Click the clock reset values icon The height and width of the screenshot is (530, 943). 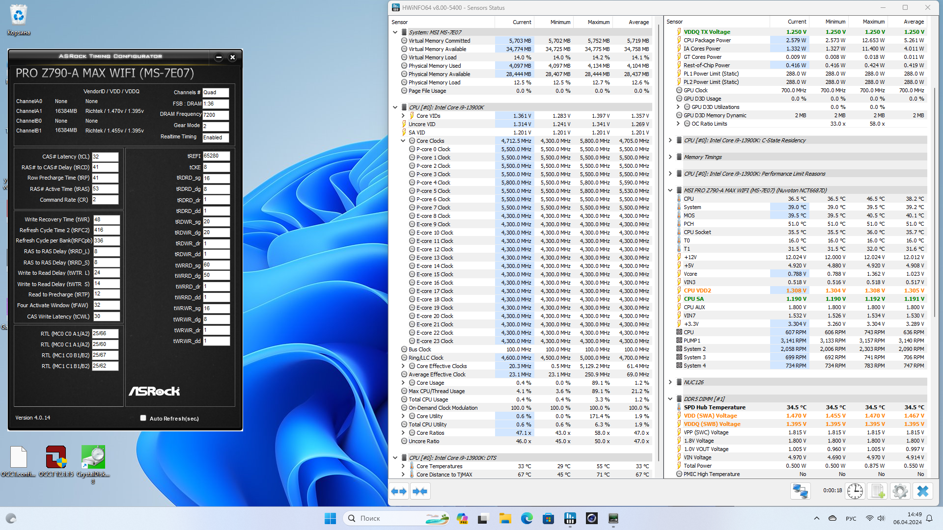(x=855, y=491)
